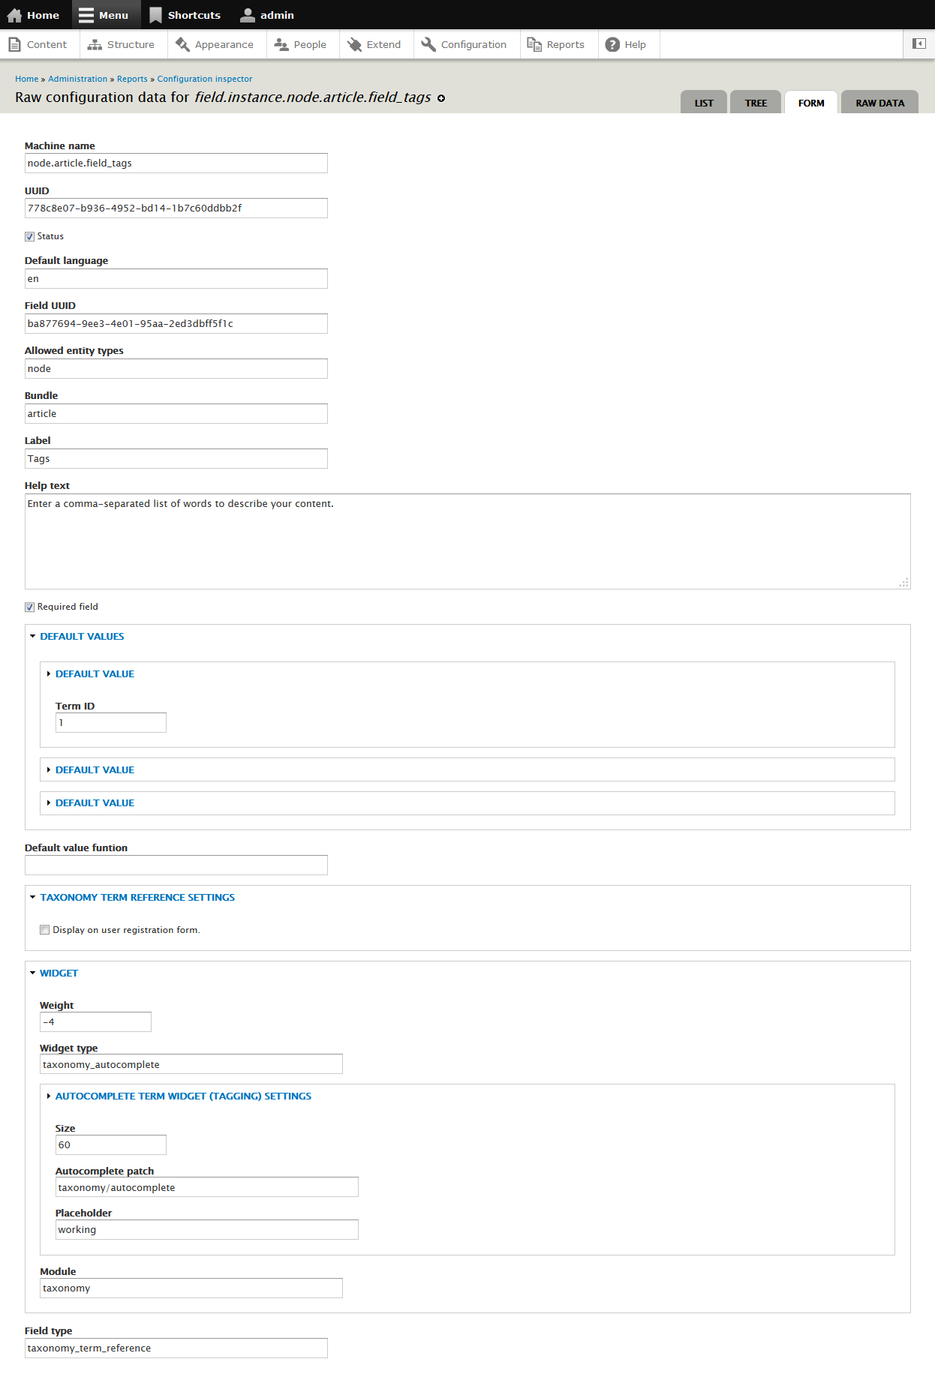Enable Display on user registration form
This screenshot has width=935, height=1398.
pos(44,929)
